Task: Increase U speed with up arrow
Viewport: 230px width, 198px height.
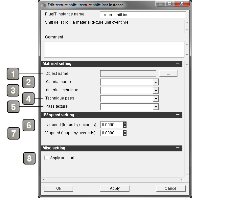Action: pos(125,123)
